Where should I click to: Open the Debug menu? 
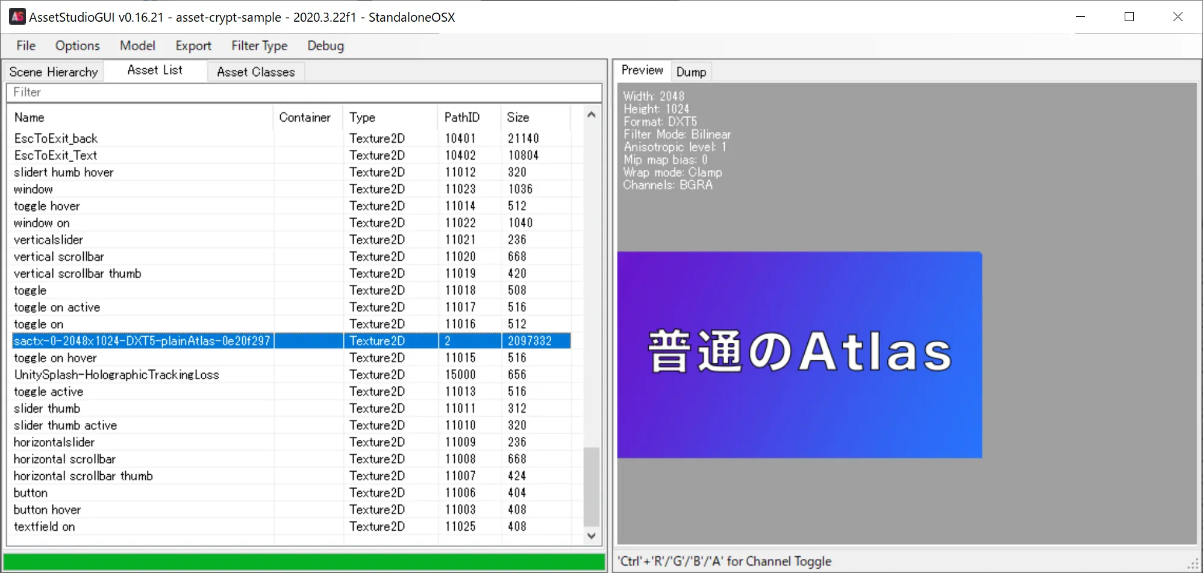(325, 45)
